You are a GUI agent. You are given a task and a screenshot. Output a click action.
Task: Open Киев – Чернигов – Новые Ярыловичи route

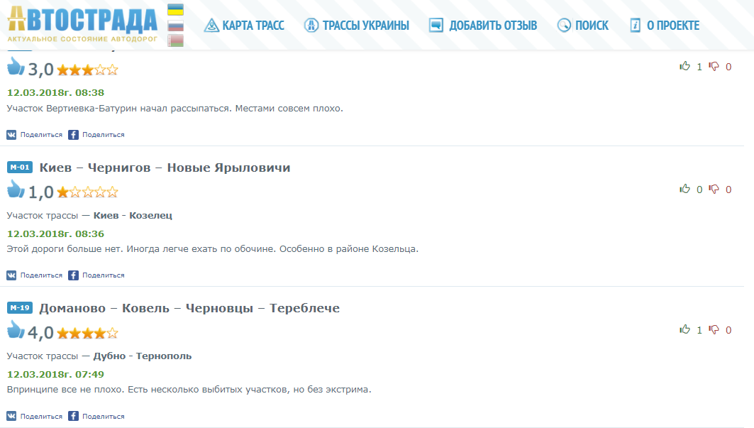[x=165, y=168]
